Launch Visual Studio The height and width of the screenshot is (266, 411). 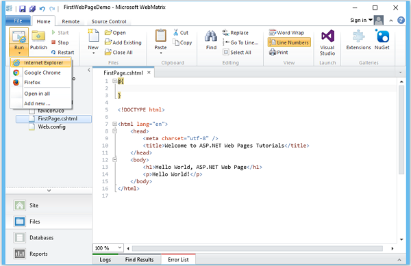pyautogui.click(x=327, y=42)
